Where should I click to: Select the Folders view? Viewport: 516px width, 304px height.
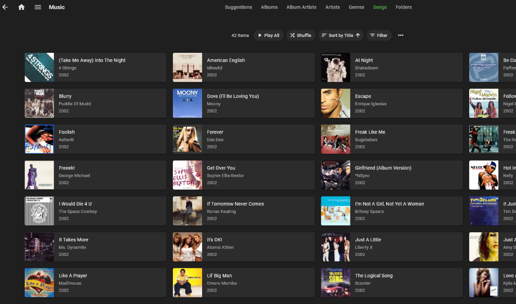(403, 7)
